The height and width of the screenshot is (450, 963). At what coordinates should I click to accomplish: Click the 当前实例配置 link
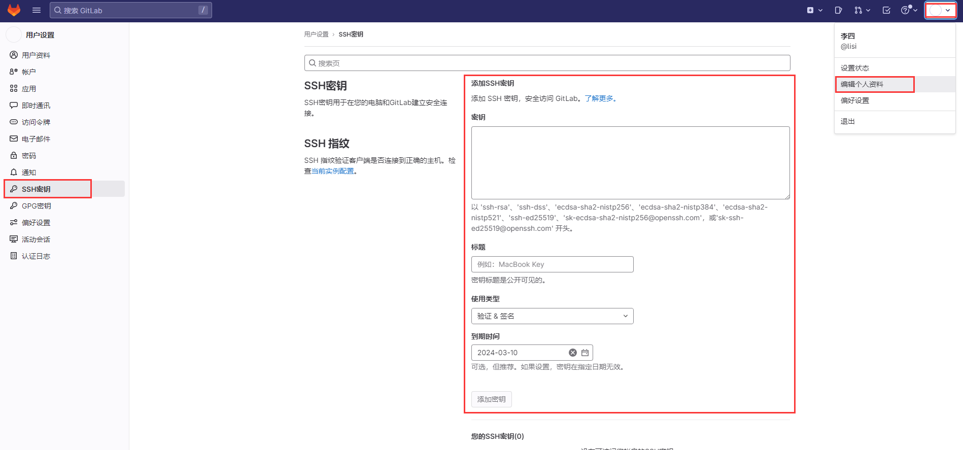point(333,171)
